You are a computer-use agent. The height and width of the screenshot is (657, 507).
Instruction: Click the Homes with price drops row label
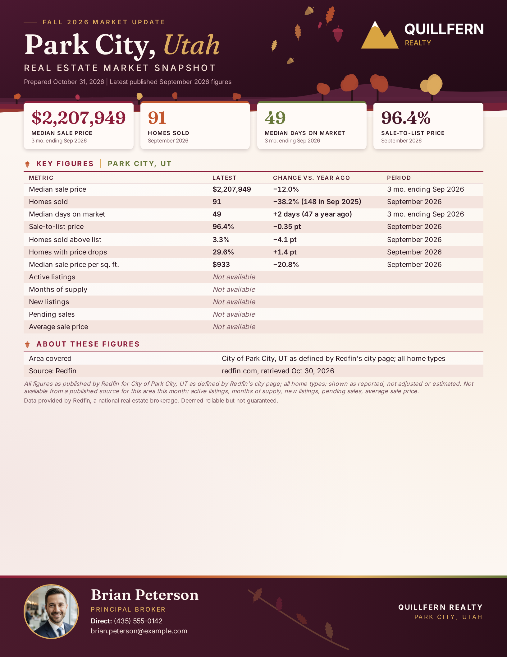[x=68, y=252]
